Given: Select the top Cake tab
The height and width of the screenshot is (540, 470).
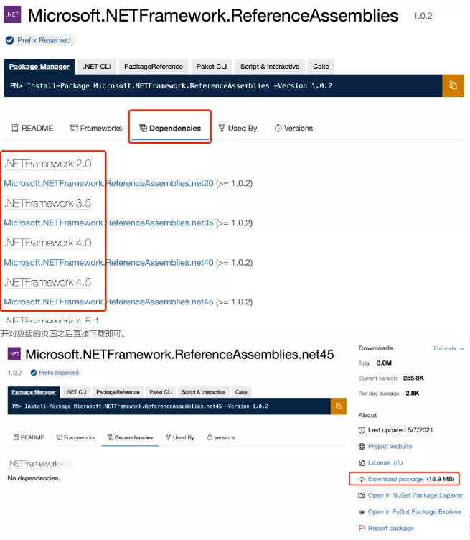Looking at the screenshot, I should tap(321, 67).
